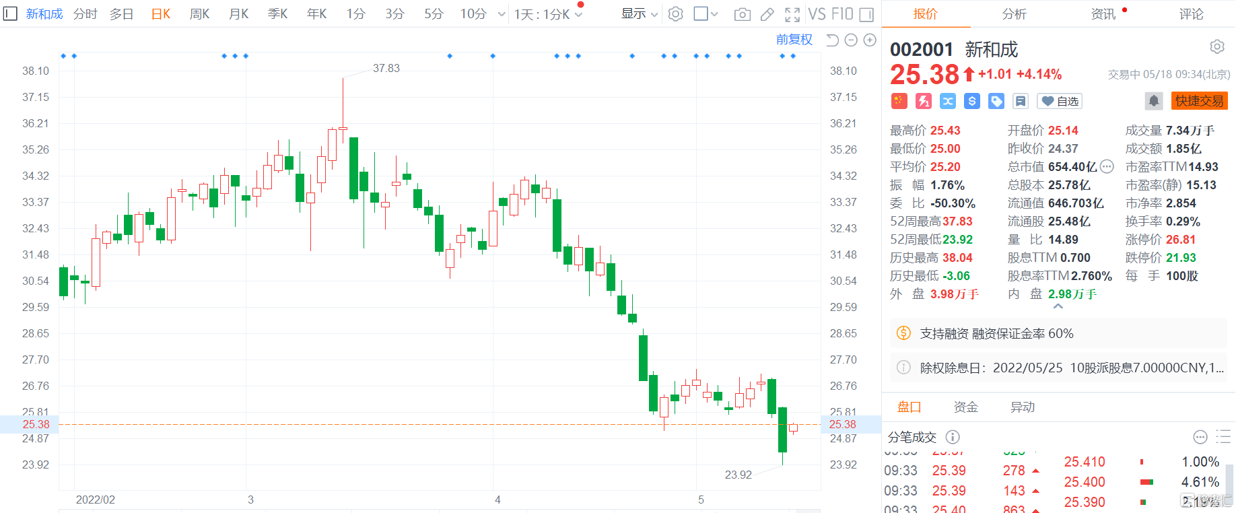Click the 快捷交易 button
The width and height of the screenshot is (1236, 513).
click(1199, 101)
